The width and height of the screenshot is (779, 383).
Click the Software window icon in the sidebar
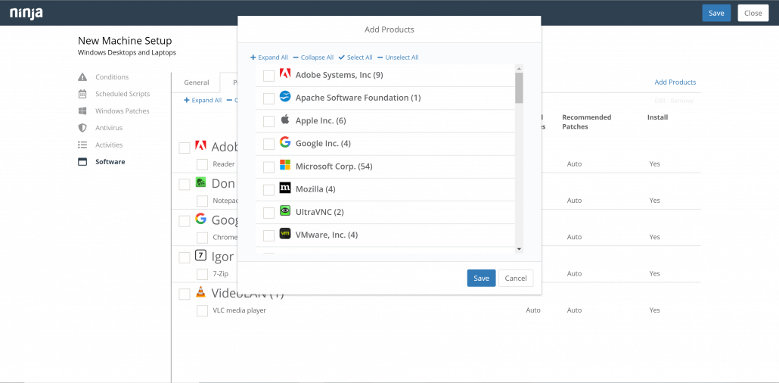[82, 162]
